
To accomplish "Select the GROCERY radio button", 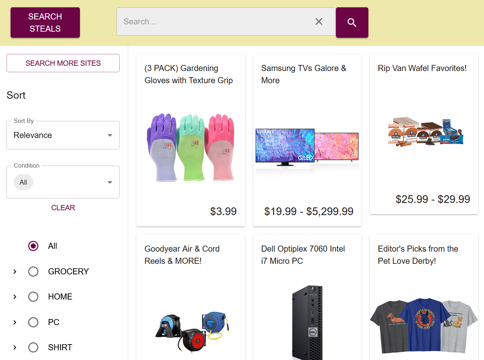I will (33, 272).
